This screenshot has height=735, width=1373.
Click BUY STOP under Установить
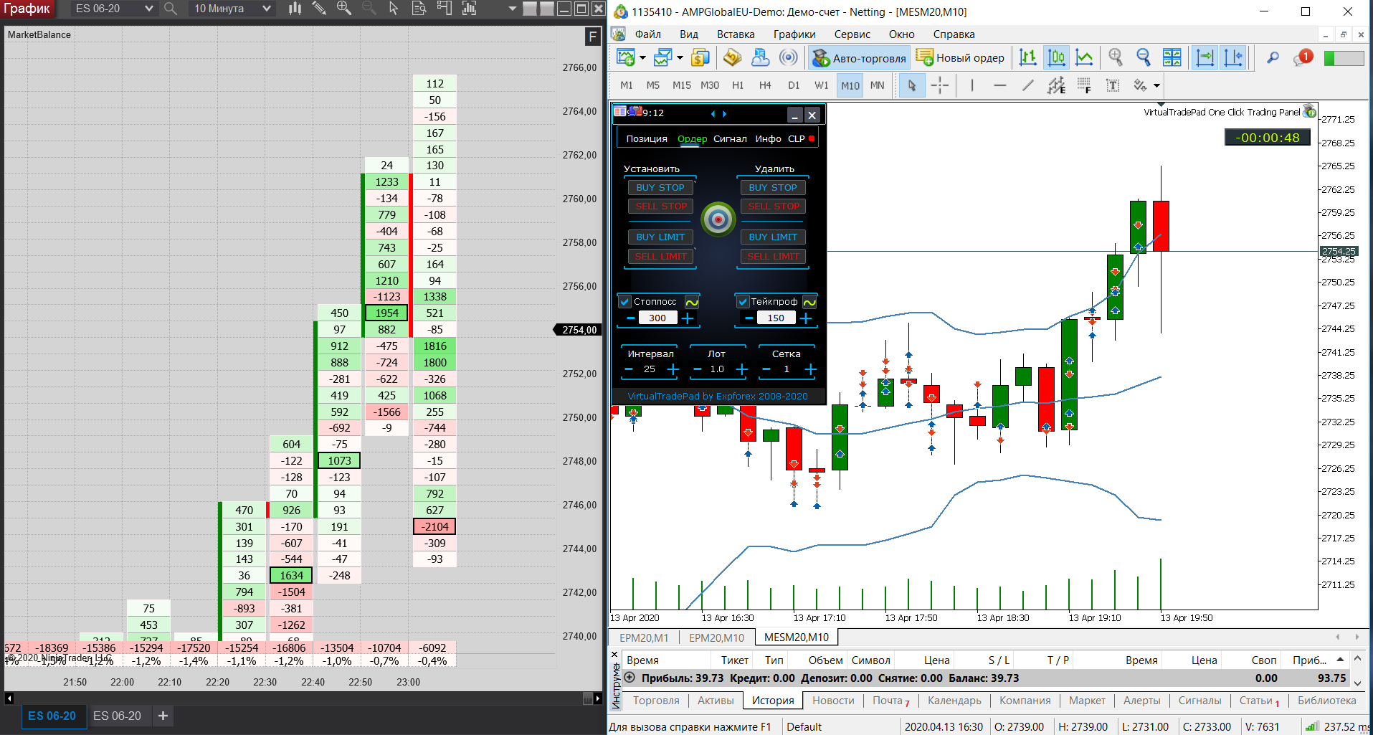(660, 188)
